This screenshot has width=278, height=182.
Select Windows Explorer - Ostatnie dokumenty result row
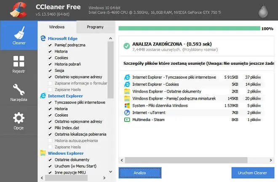pyautogui.click(x=192, y=91)
